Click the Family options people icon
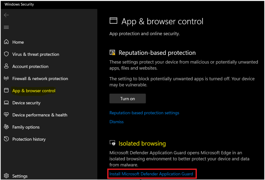Viewport: 265px width, 180px height. pos(6,127)
